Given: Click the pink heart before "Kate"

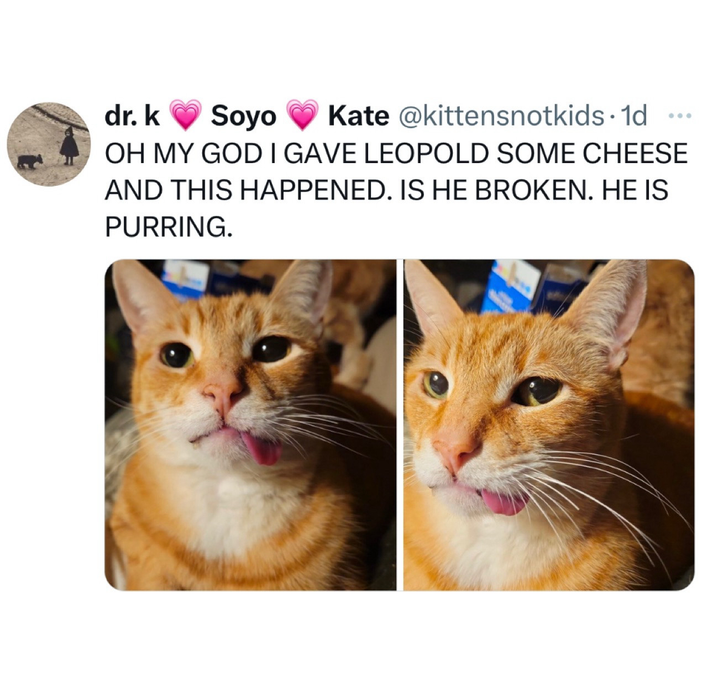Looking at the screenshot, I should coord(302,116).
